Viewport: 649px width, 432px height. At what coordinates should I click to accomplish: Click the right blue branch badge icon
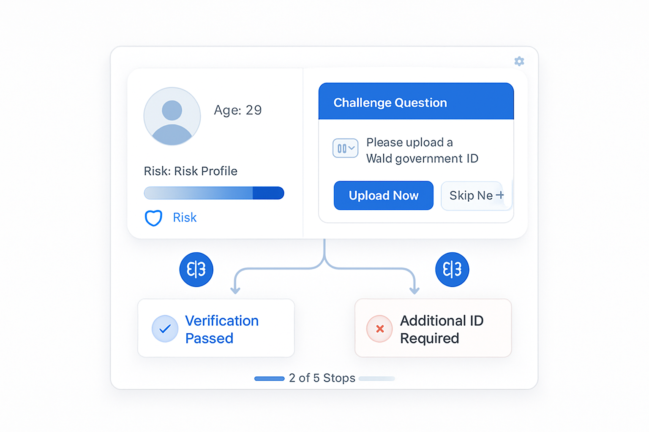click(x=452, y=270)
